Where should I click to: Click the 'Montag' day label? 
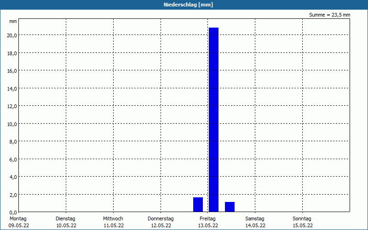coord(18,218)
